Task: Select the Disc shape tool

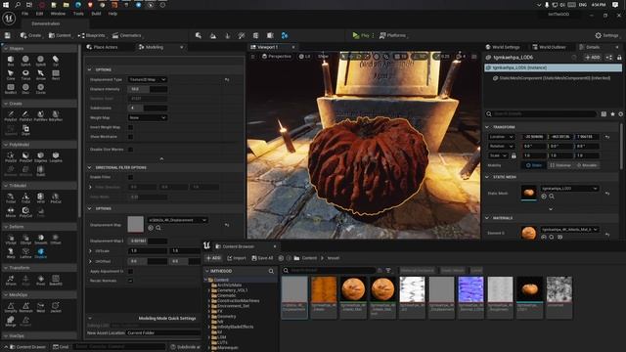Action: tap(25, 89)
